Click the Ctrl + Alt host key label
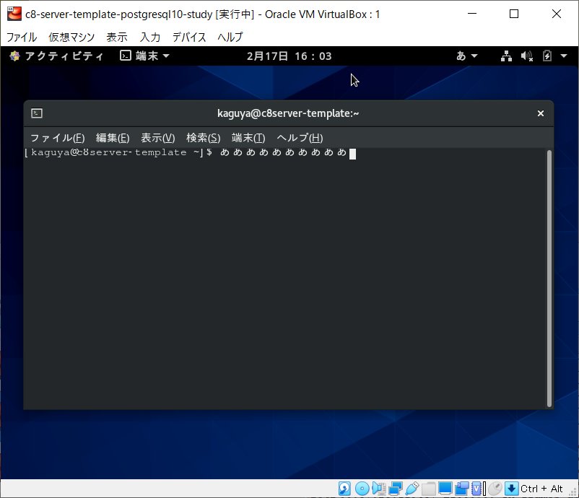The image size is (579, 498). pos(541,489)
